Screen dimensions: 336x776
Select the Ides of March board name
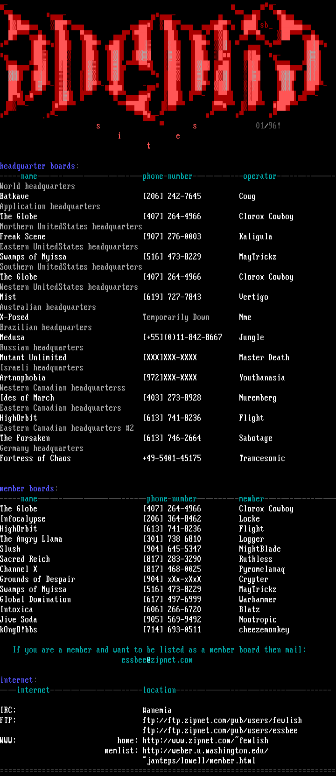[27, 398]
